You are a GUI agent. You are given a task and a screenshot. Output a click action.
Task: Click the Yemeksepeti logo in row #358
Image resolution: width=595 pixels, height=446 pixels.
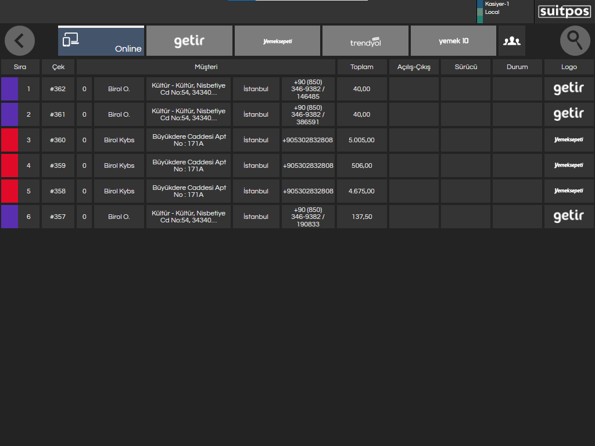click(x=568, y=190)
